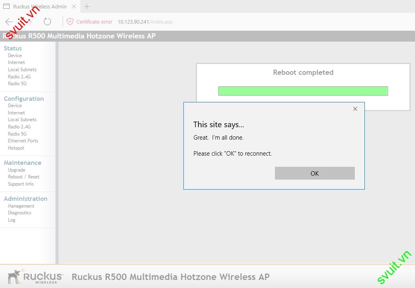Open Maintenance Upgrade page
Screen dimensions: 415x288
pos(17,170)
